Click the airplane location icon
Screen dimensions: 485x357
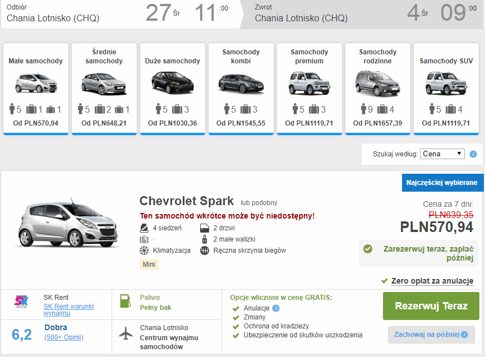click(x=126, y=333)
